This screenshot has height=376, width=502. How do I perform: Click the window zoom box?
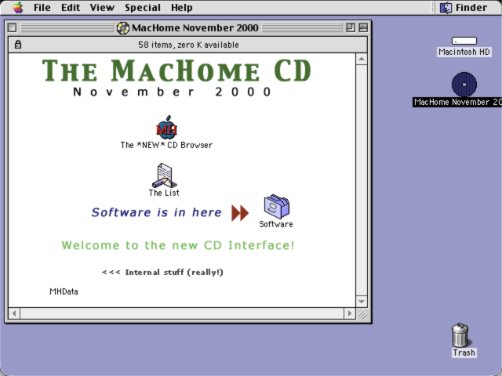(351, 28)
